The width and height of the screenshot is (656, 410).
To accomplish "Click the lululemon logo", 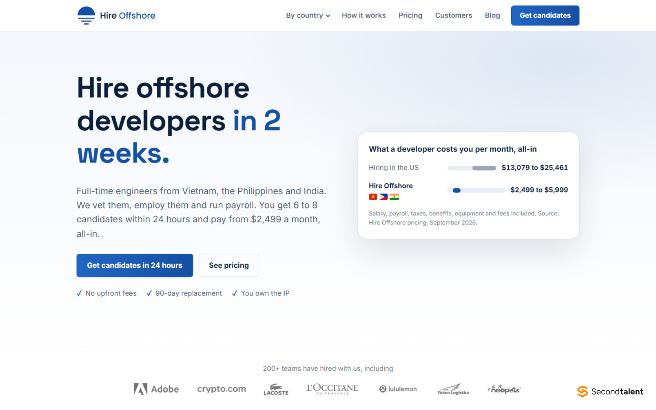I will (398, 389).
